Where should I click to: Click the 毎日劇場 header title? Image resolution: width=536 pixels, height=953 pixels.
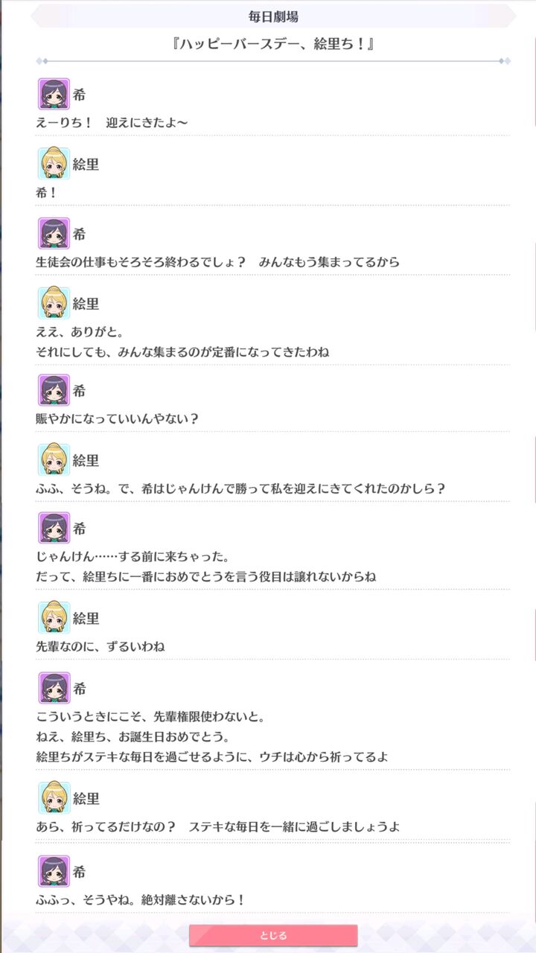pos(273,16)
